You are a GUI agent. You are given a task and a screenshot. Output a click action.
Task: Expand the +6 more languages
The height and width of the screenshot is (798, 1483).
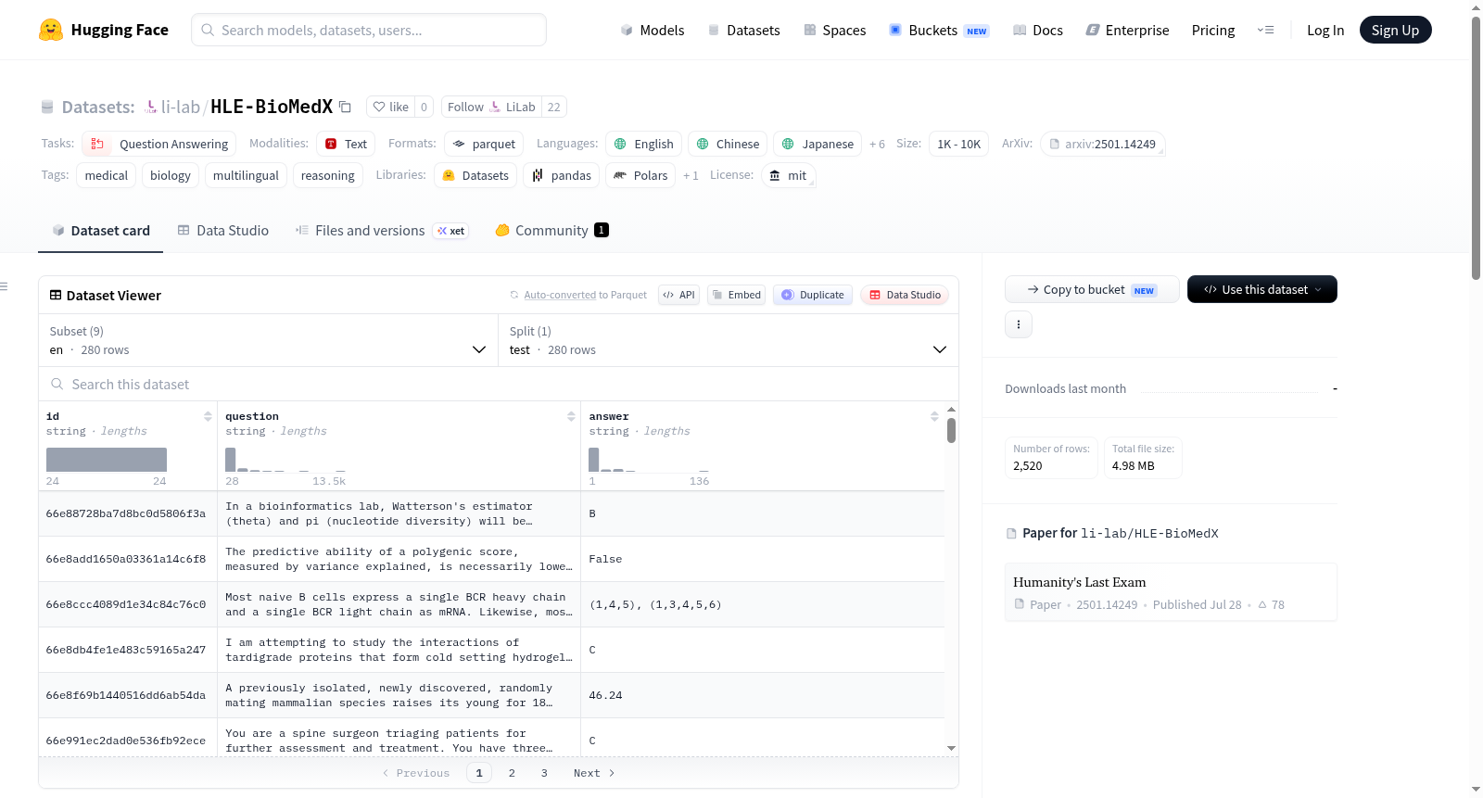point(877,145)
